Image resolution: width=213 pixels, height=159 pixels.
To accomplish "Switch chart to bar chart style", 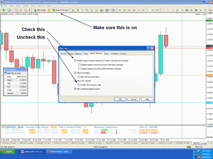I will 73,10.
